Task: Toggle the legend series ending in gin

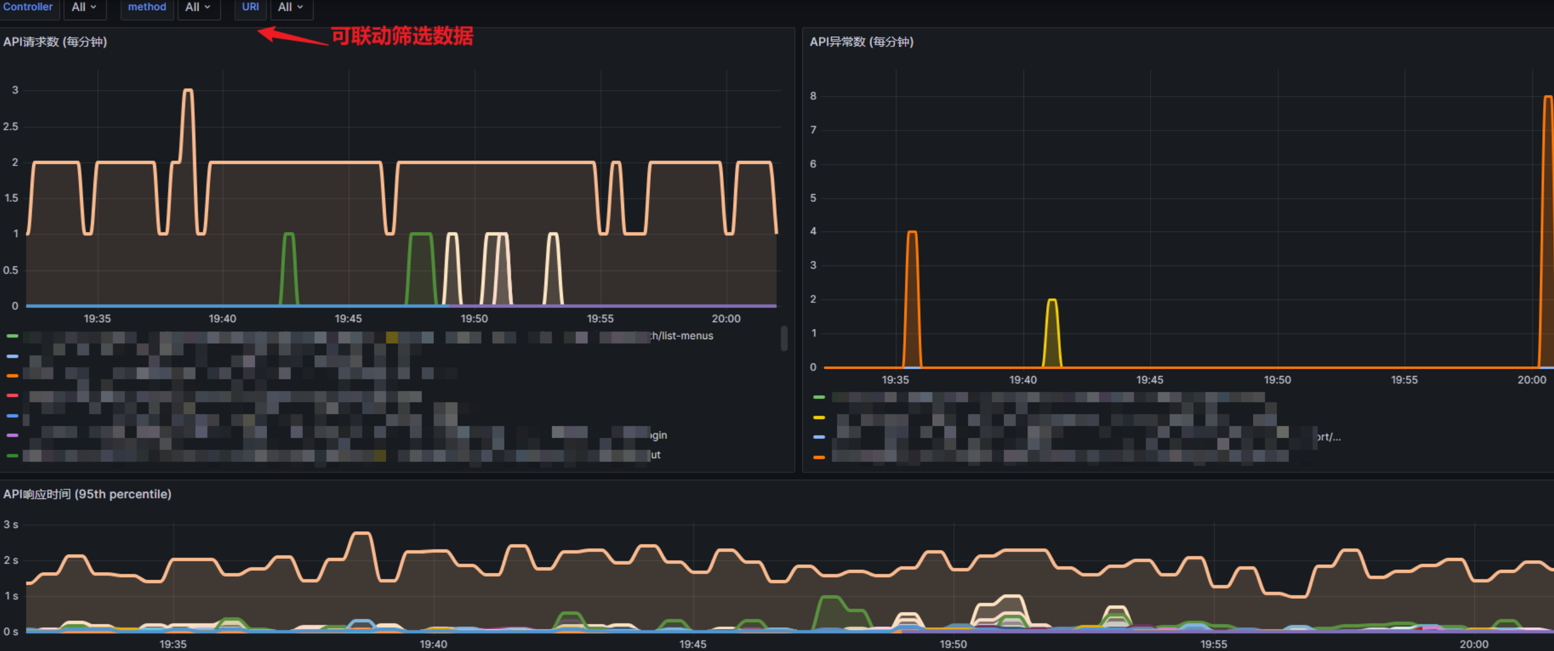Action: point(658,435)
